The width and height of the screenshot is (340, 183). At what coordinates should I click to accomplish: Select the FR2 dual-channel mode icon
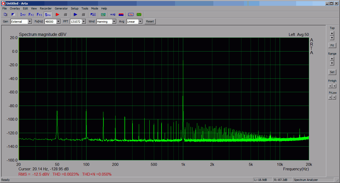31,15
